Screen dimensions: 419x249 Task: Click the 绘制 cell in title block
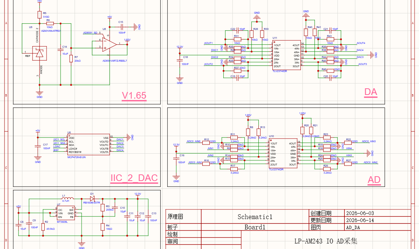click(183, 234)
